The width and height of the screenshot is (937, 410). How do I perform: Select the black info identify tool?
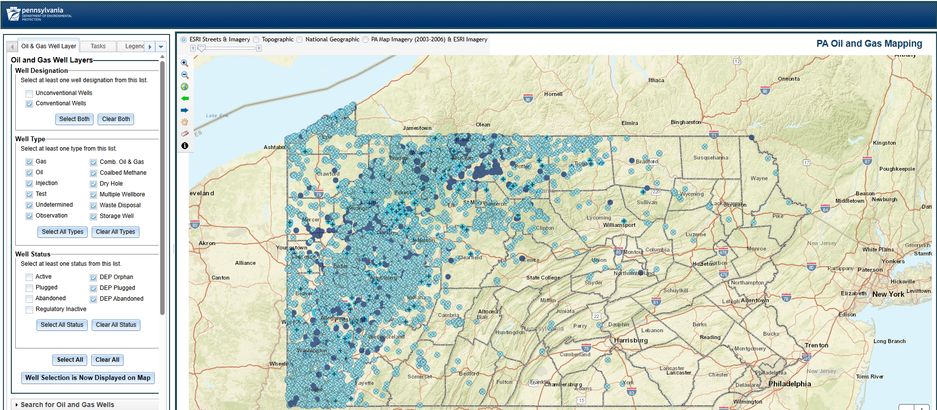click(185, 146)
